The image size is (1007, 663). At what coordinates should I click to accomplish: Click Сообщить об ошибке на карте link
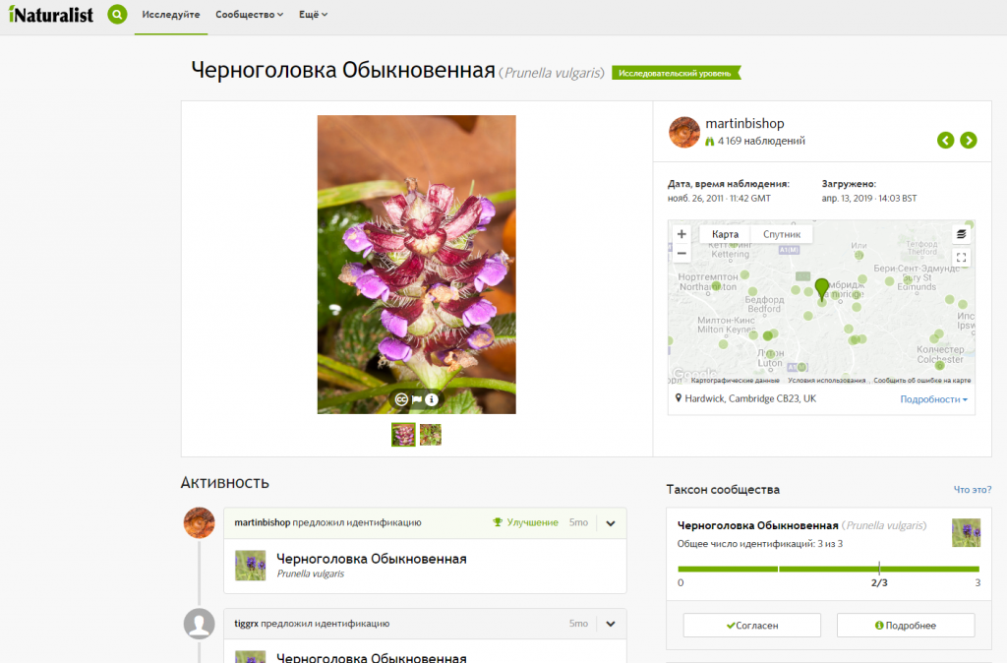pyautogui.click(x=922, y=381)
